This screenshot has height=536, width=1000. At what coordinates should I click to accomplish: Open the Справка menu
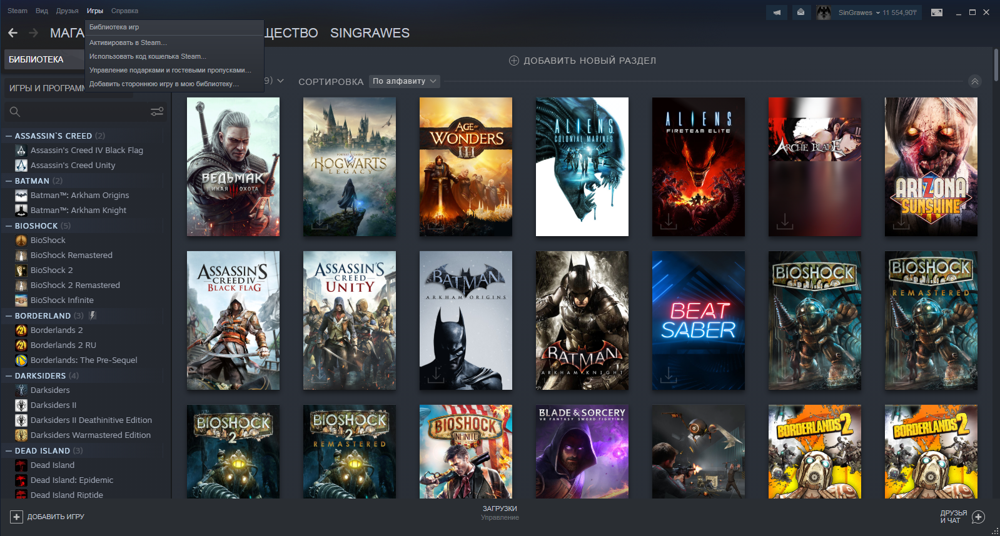[x=124, y=11]
